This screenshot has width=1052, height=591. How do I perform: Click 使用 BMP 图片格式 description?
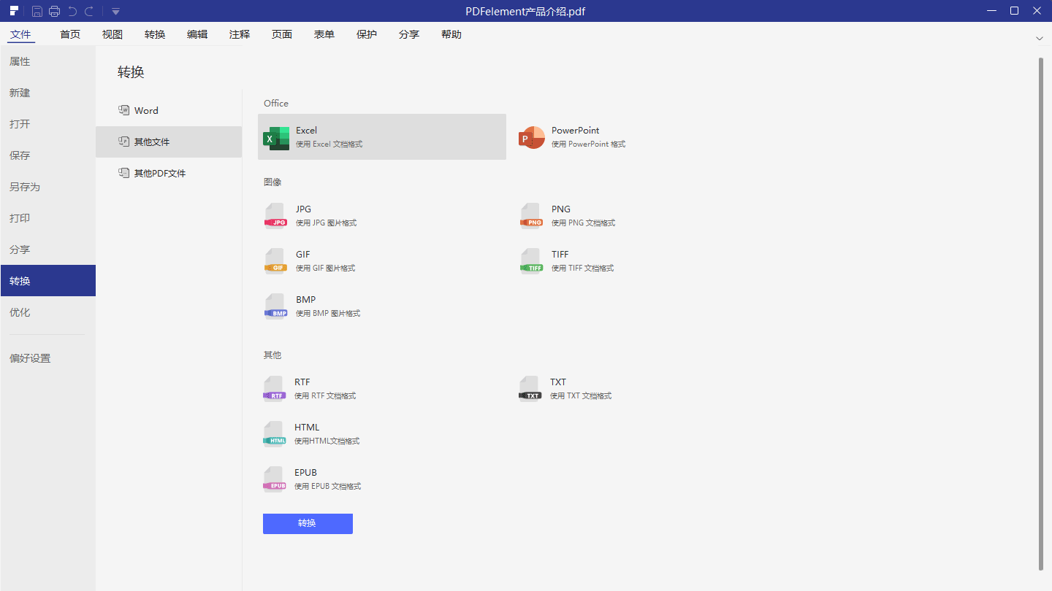pos(328,314)
